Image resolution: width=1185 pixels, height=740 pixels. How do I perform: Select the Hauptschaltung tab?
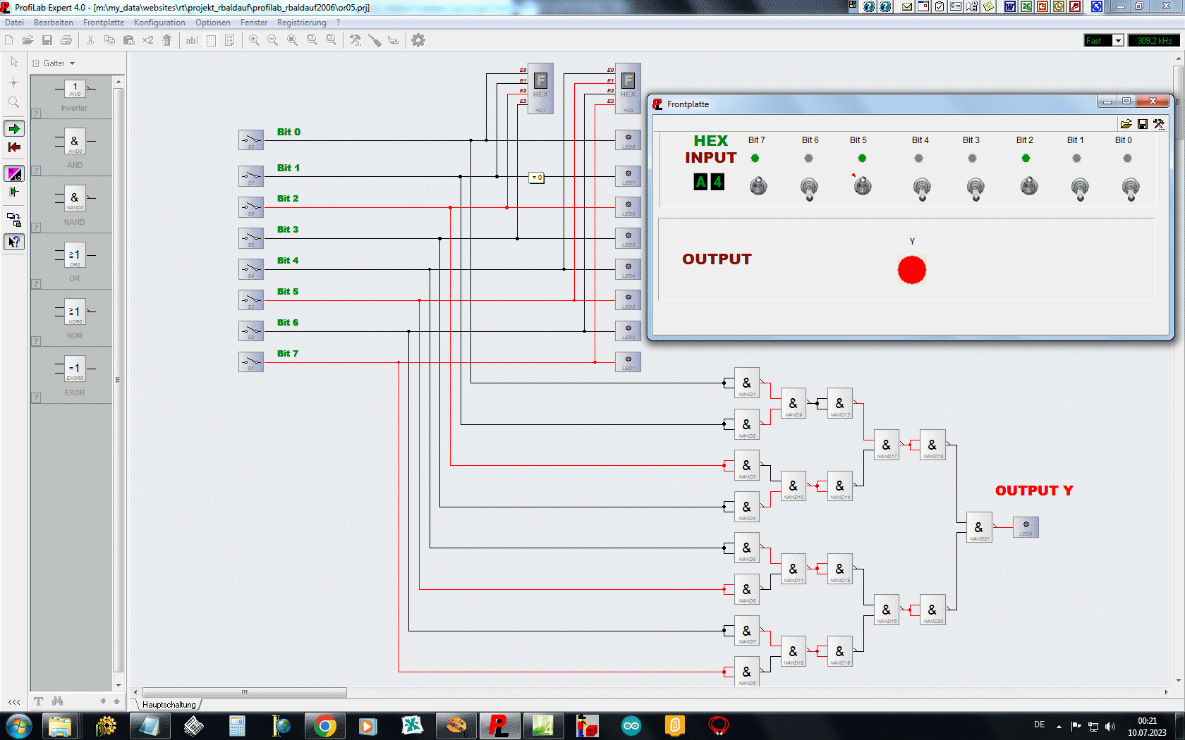click(169, 704)
